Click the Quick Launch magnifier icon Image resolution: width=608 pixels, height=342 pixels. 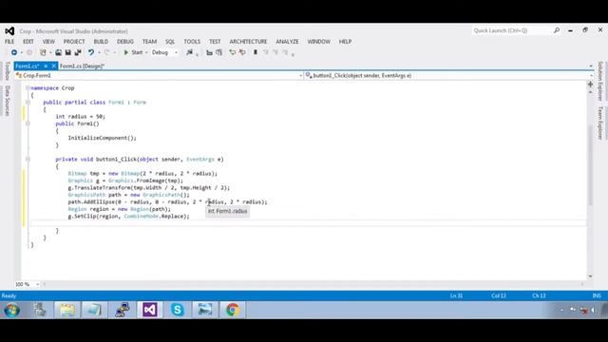pyautogui.click(x=557, y=30)
